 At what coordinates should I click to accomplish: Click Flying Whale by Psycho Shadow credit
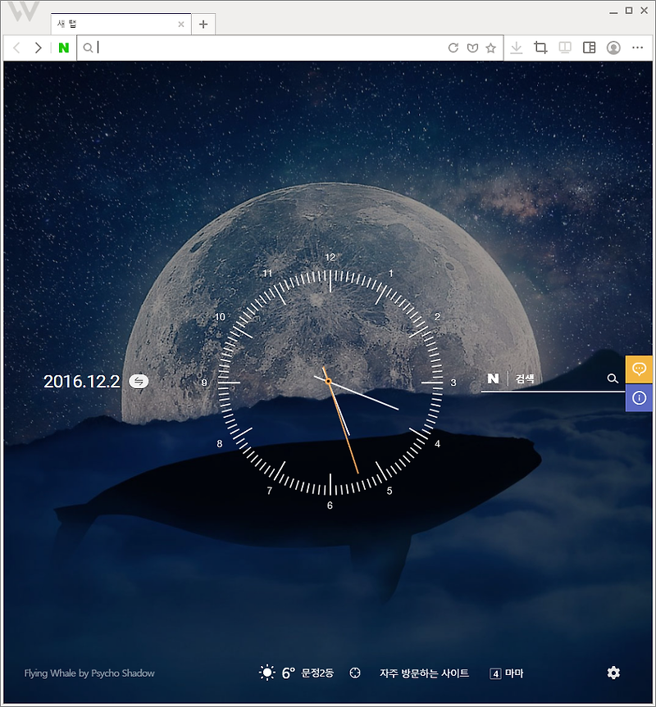click(x=89, y=673)
